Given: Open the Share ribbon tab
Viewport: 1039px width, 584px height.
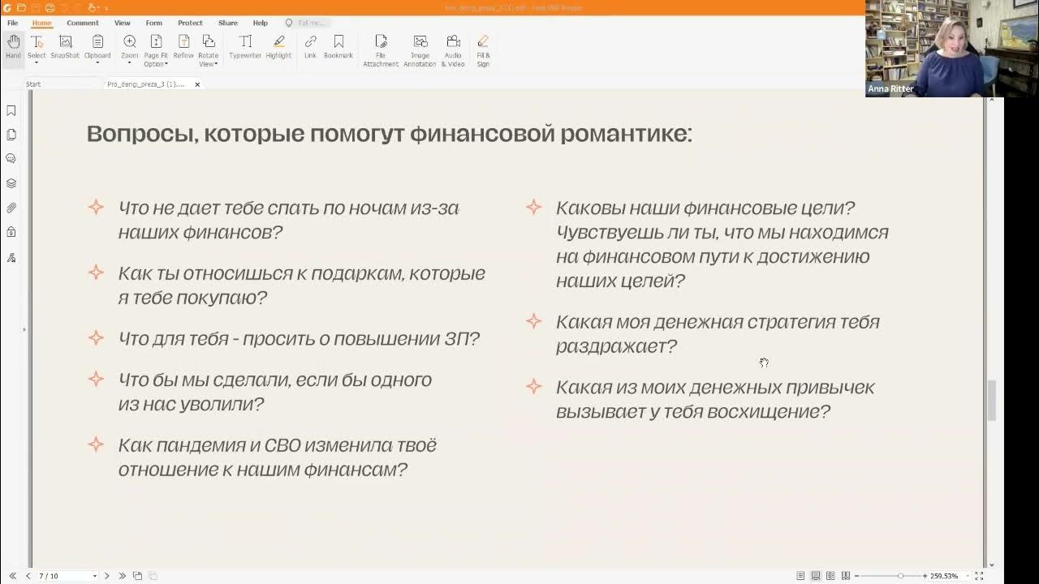Looking at the screenshot, I should pos(228,23).
